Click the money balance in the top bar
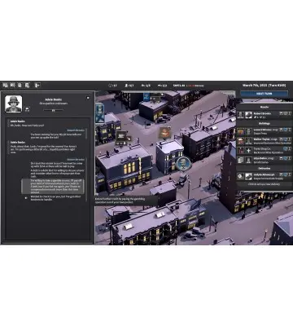 pos(179,86)
